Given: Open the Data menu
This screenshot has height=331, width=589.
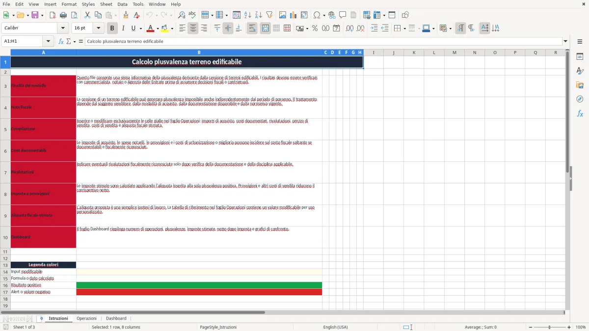Looking at the screenshot, I should point(123,4).
